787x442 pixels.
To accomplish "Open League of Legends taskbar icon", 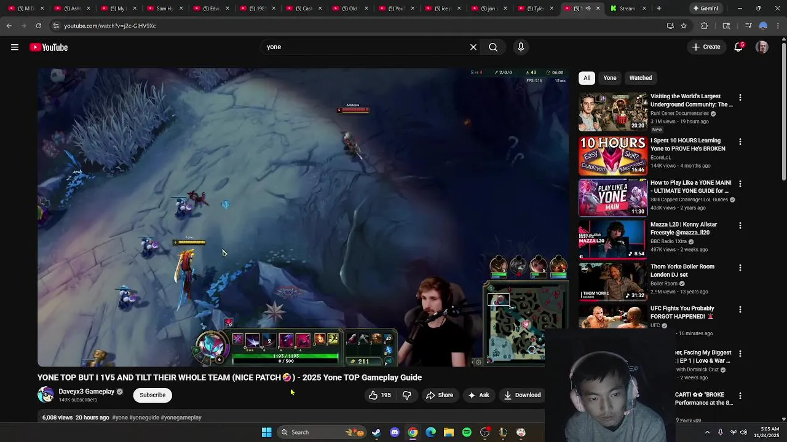I will 503,432.
